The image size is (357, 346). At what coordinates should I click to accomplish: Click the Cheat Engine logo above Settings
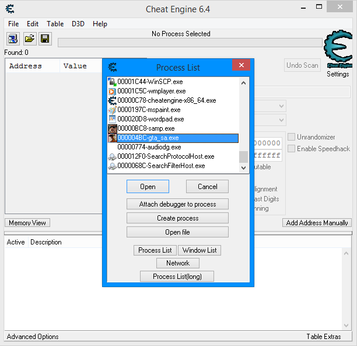(338, 49)
